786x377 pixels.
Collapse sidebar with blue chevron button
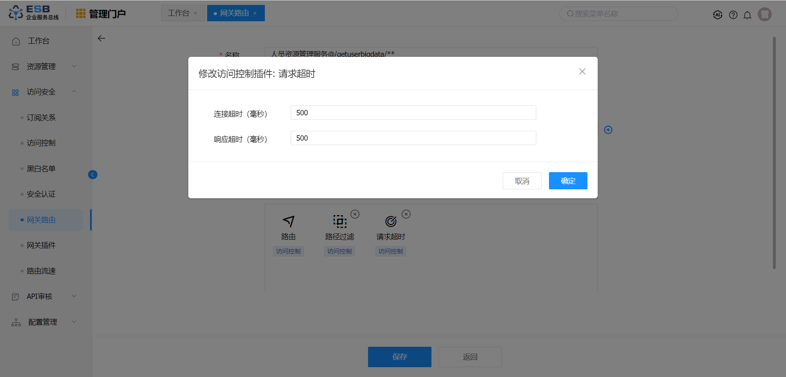93,175
